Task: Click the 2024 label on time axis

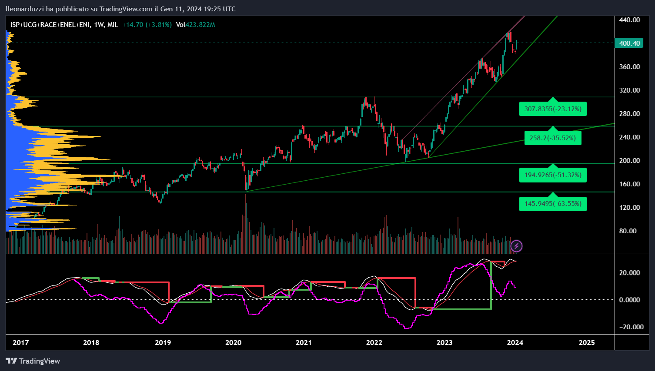Action: (x=515, y=342)
